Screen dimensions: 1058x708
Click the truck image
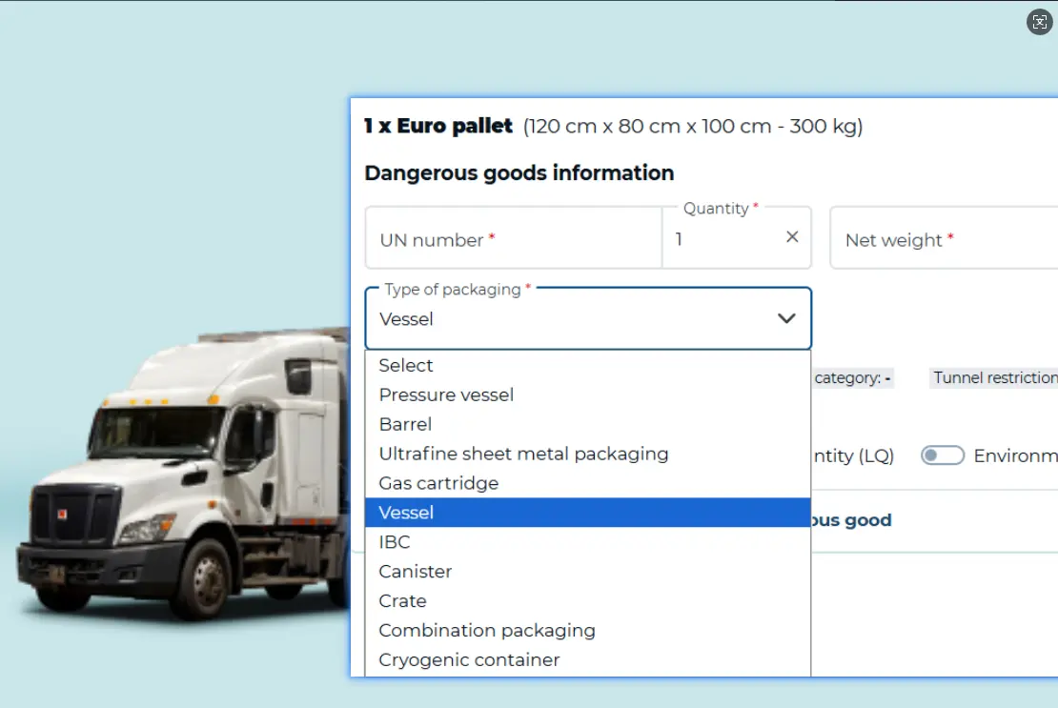(x=184, y=474)
